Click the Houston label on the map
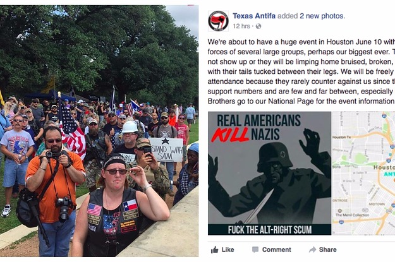395x262 pixels. [x=384, y=167]
